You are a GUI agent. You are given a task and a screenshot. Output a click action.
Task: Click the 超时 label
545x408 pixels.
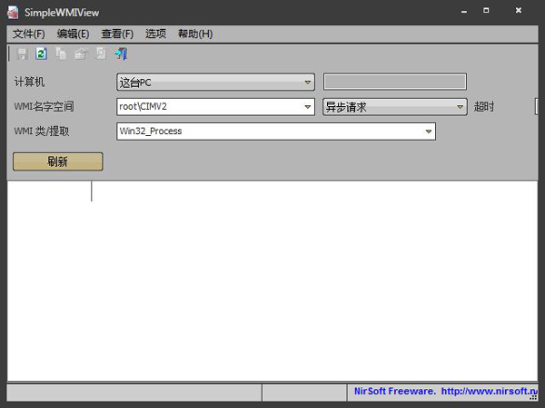pos(484,106)
